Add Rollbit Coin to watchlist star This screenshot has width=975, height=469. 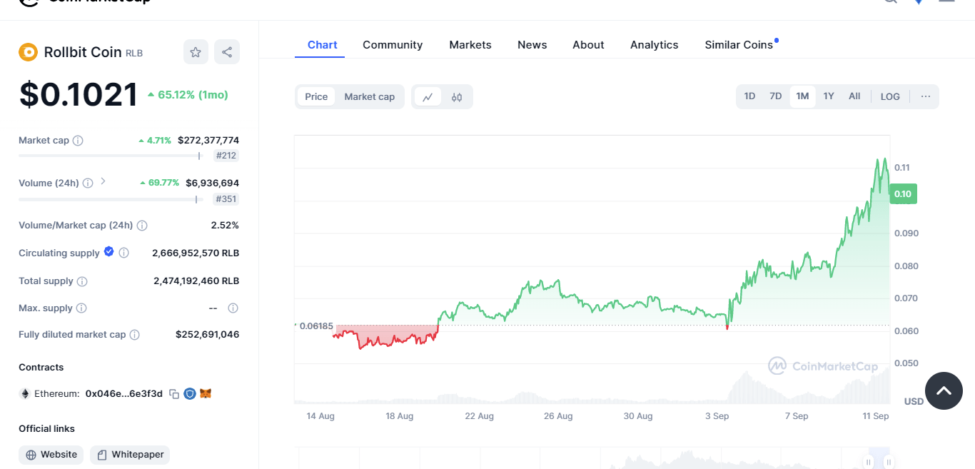(x=196, y=52)
